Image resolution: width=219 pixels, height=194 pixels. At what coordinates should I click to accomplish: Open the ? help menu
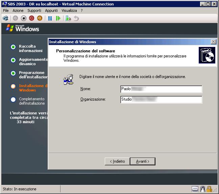(82, 10)
